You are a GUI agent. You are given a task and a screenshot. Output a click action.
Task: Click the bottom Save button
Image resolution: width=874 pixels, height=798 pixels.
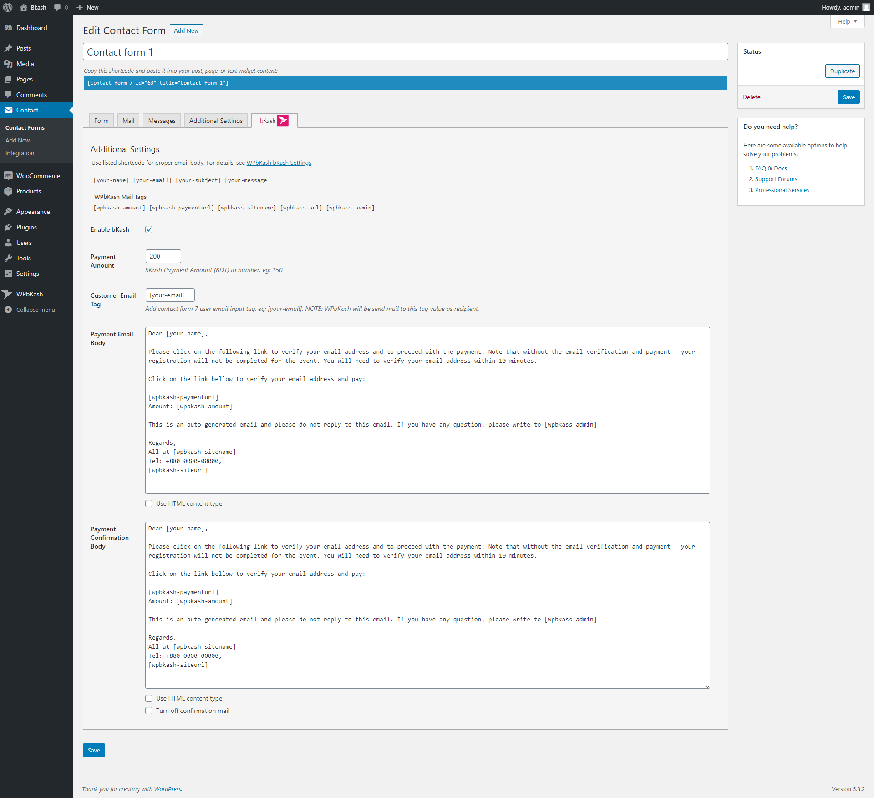tap(94, 750)
